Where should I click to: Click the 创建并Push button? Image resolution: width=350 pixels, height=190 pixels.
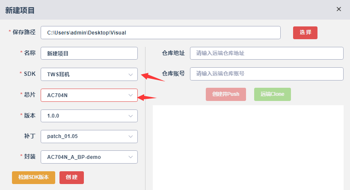coord(226,94)
